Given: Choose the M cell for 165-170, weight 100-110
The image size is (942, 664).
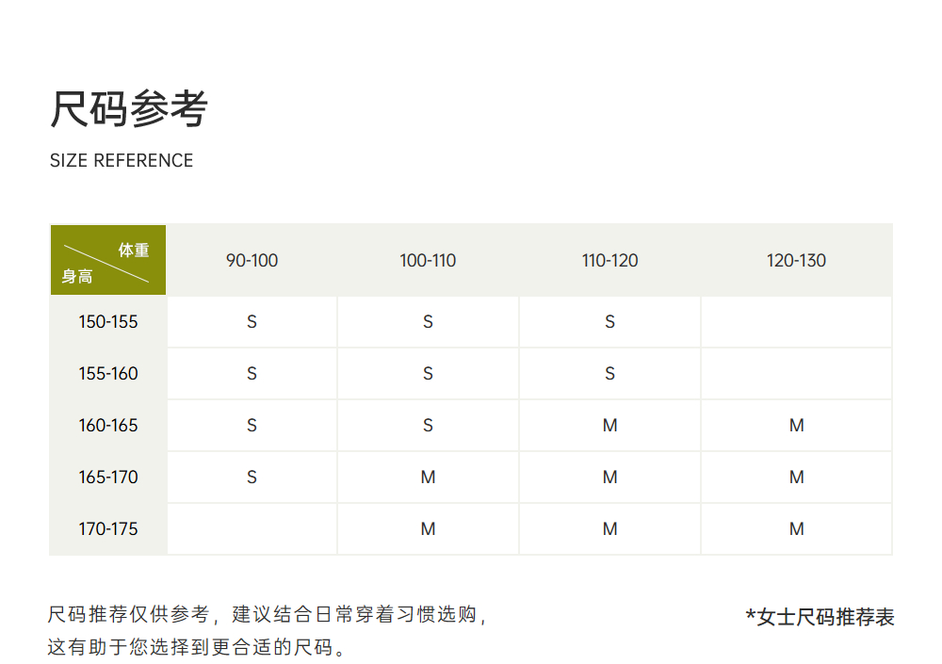Looking at the screenshot, I should pos(428,478).
